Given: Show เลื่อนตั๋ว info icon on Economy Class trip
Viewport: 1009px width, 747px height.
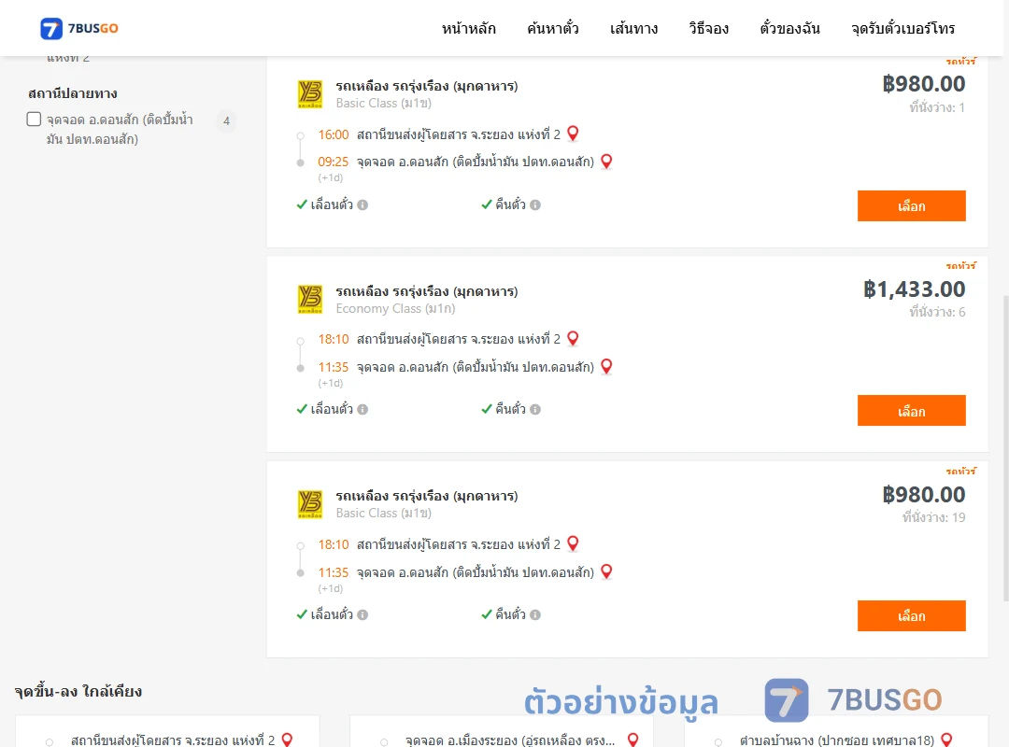Looking at the screenshot, I should pos(362,409).
